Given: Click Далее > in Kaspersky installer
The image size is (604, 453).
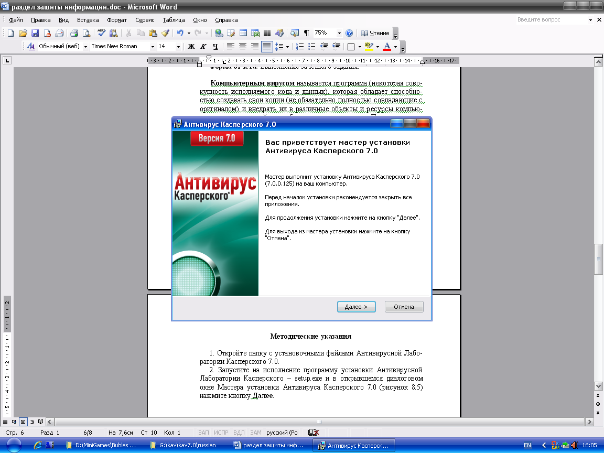Looking at the screenshot, I should coord(356,307).
